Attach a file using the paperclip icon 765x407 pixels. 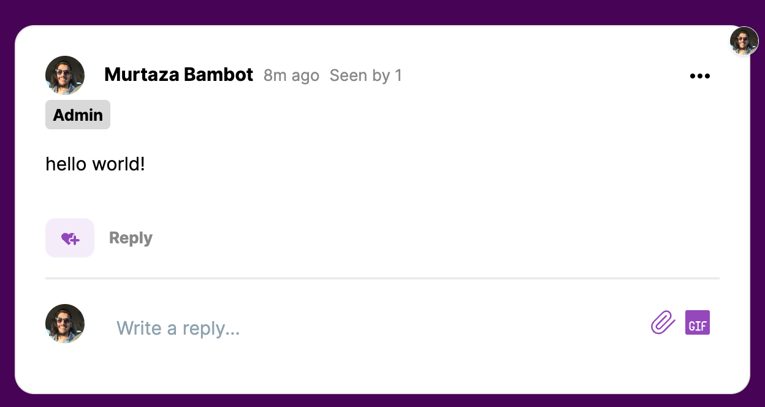point(663,322)
